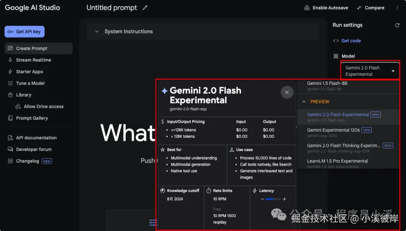Image resolution: width=406 pixels, height=231 pixels.
Task: Expand the System Instructions section
Action: (203, 32)
